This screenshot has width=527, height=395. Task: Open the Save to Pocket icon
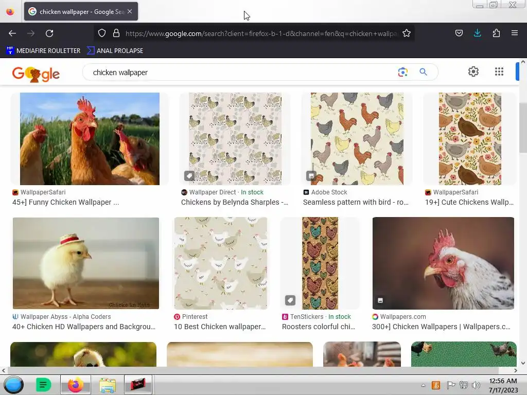coord(459,33)
